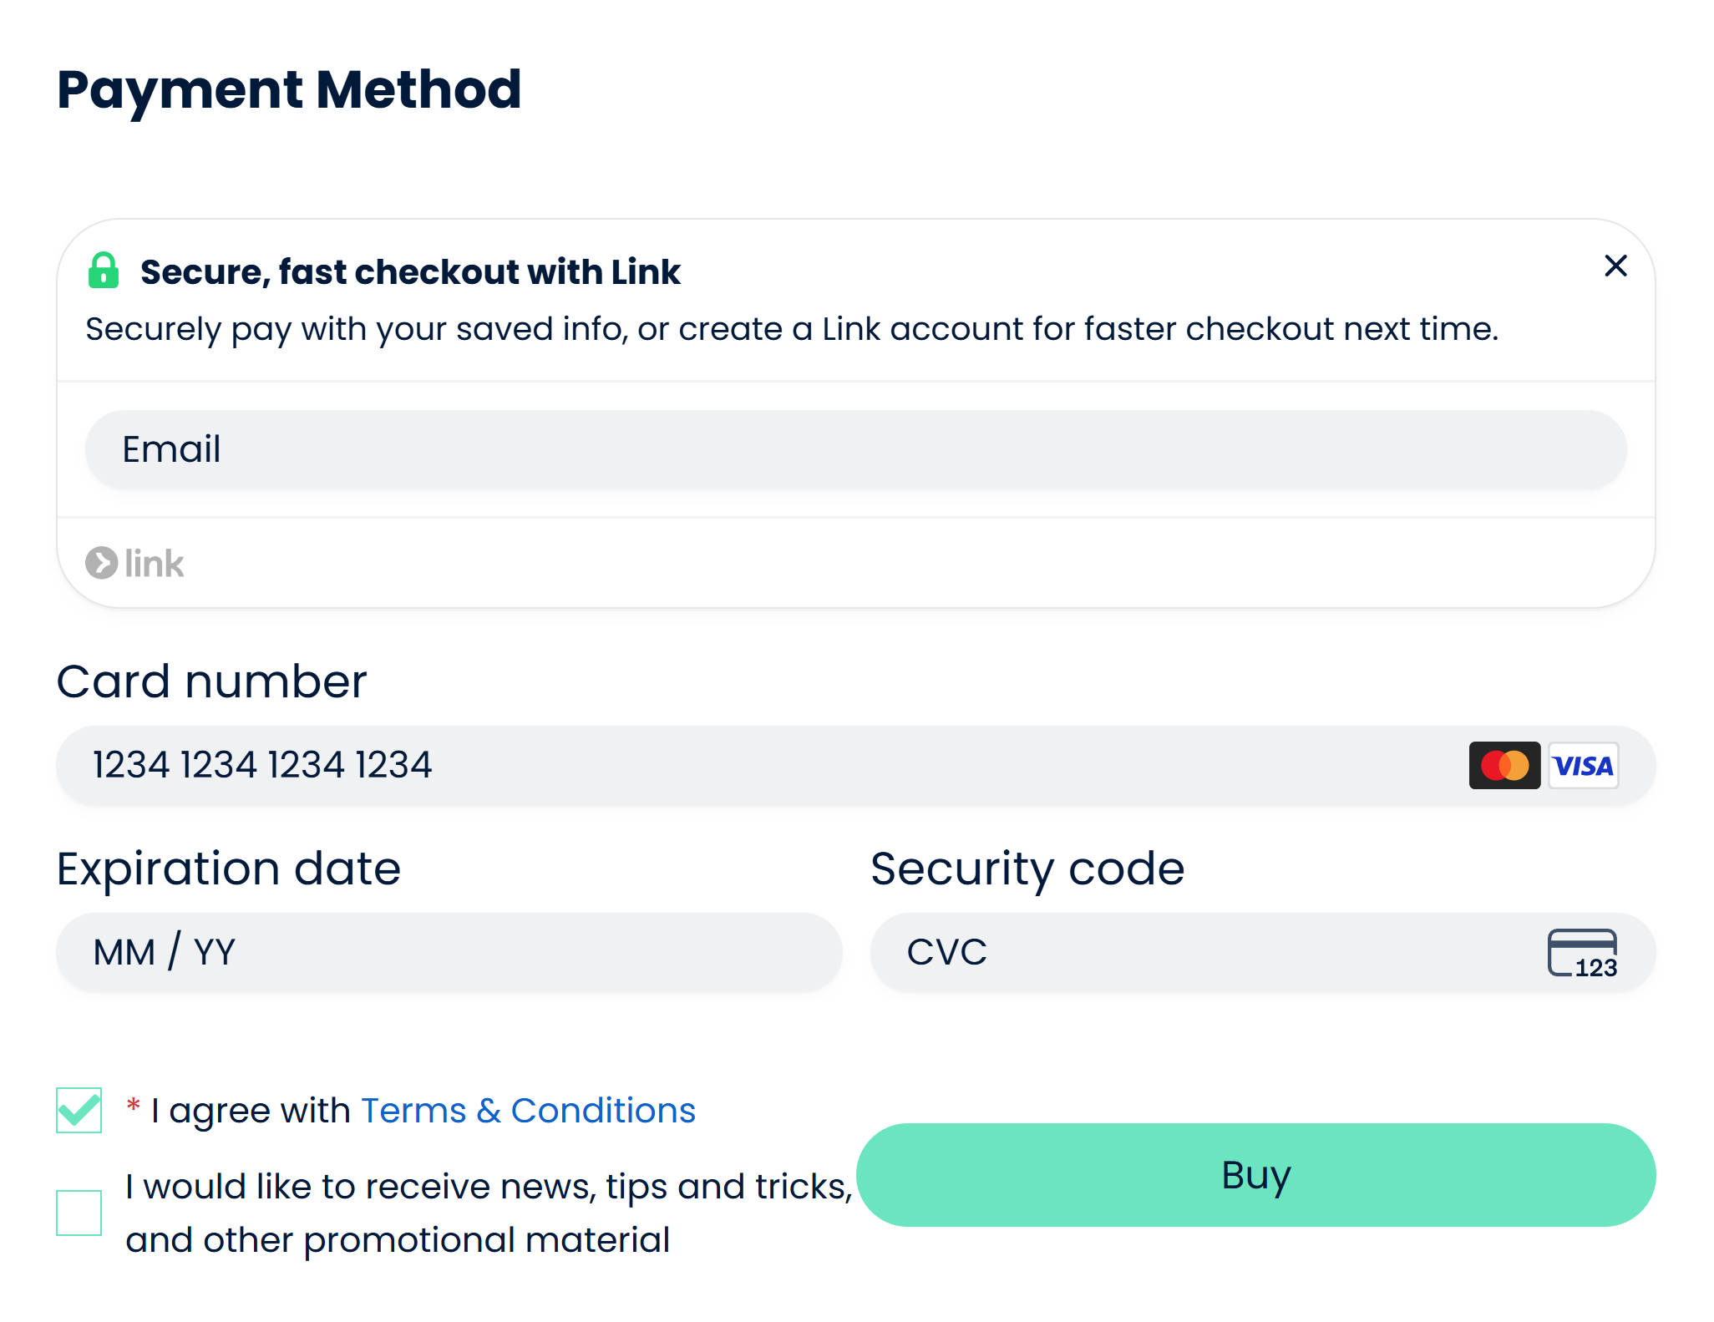
Task: Uncheck the Terms & Conditions agreement checkbox
Action: 79,1110
